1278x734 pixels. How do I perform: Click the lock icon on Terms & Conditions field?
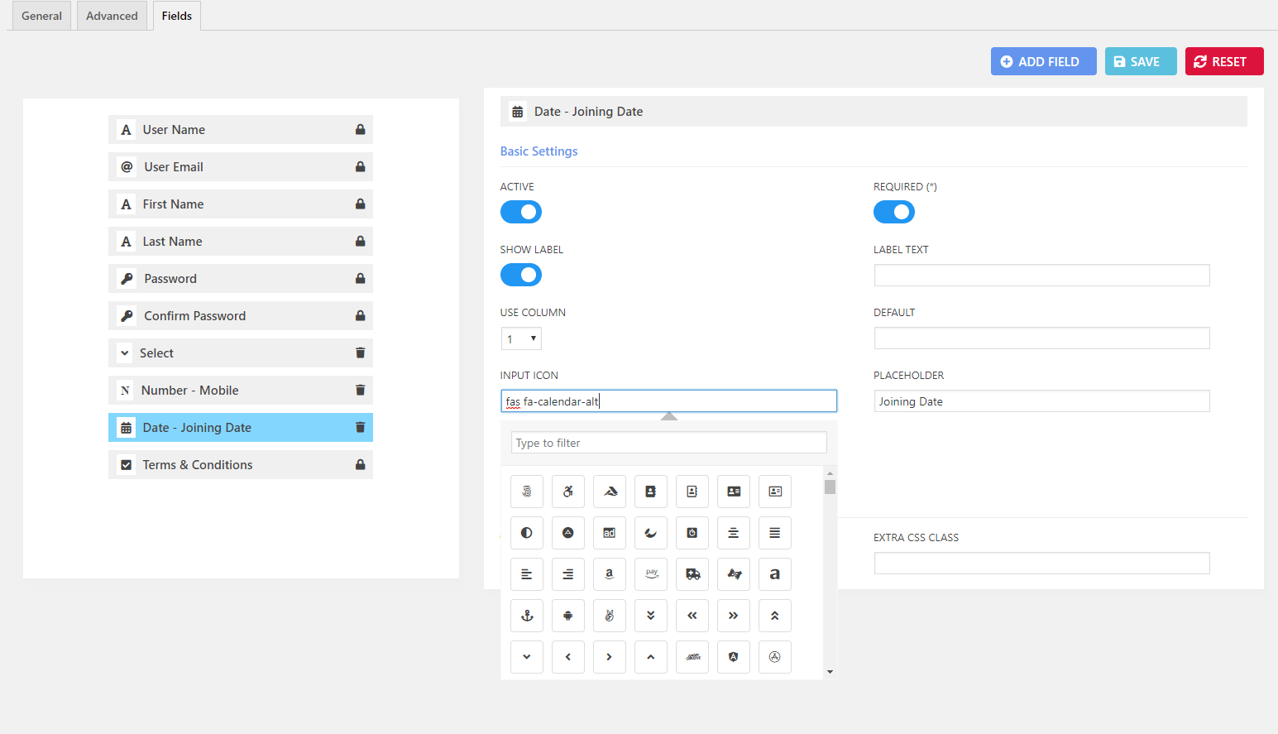[x=360, y=464]
